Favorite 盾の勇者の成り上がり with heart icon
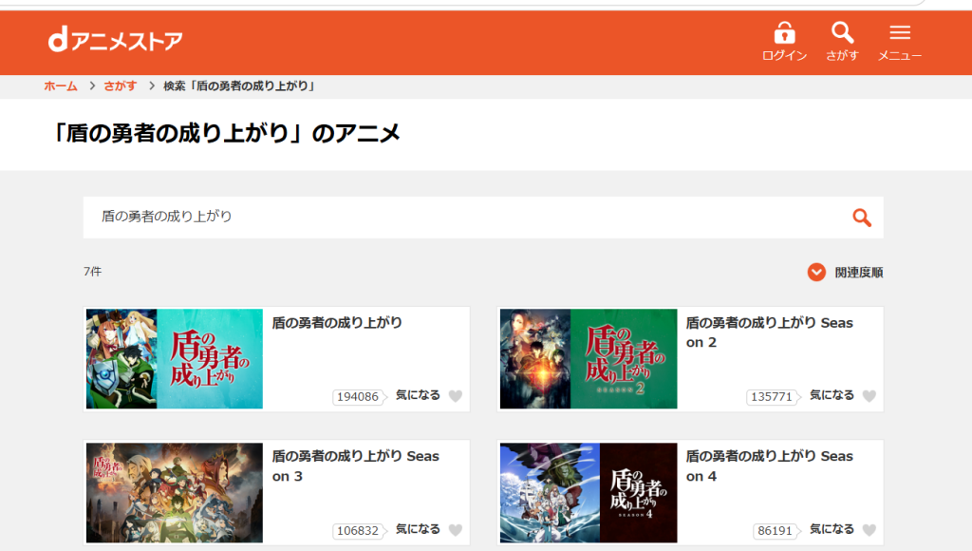Screen dimensions: 972x551 point(456,396)
